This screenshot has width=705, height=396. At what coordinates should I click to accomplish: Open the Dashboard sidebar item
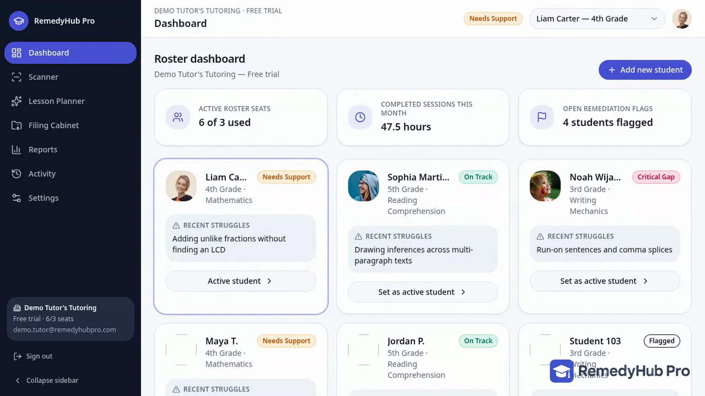click(x=70, y=53)
